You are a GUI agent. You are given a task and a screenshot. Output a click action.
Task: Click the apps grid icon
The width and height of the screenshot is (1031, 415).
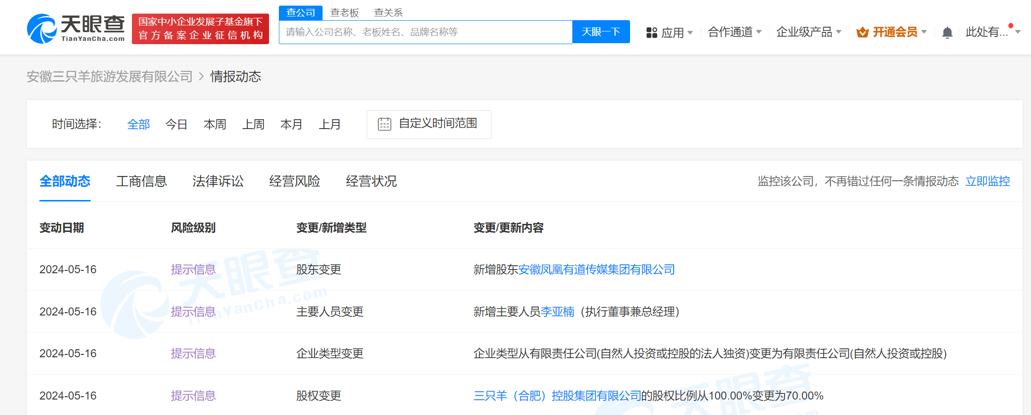651,32
